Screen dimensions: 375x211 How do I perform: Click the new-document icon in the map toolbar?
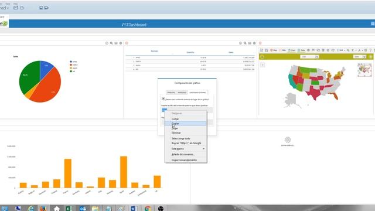tap(262, 50)
